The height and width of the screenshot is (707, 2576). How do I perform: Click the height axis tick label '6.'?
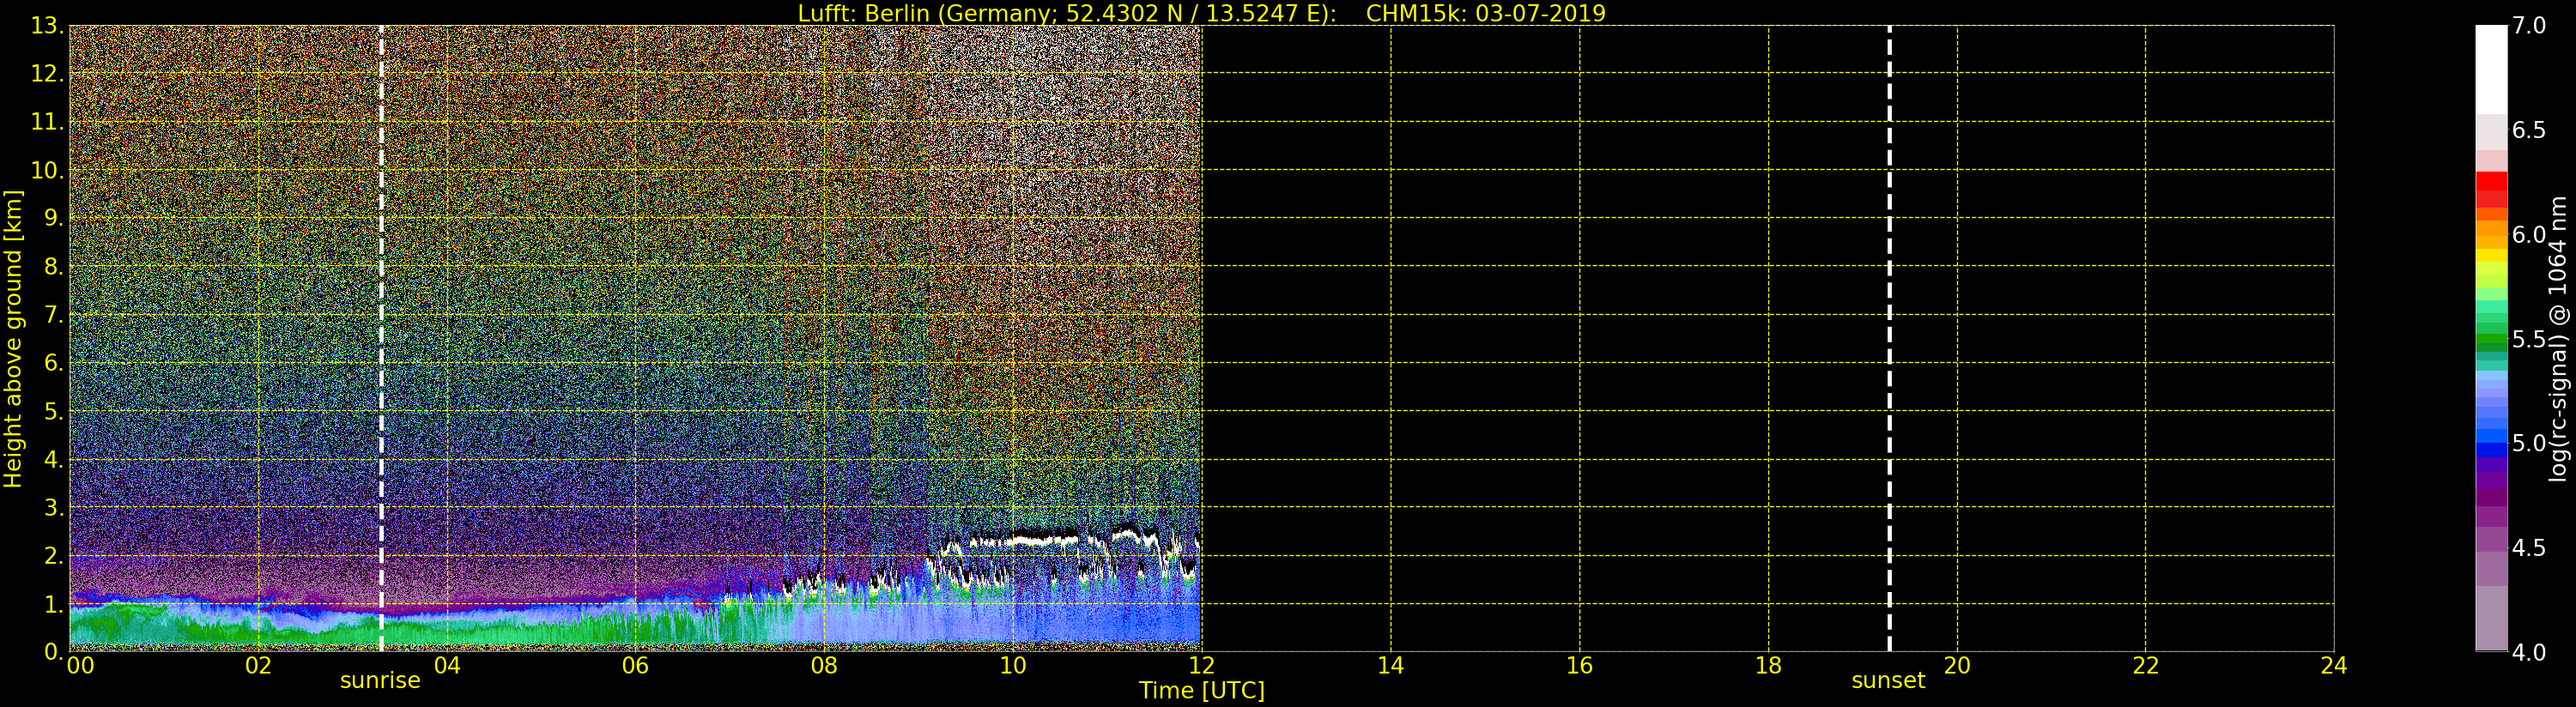(x=54, y=363)
